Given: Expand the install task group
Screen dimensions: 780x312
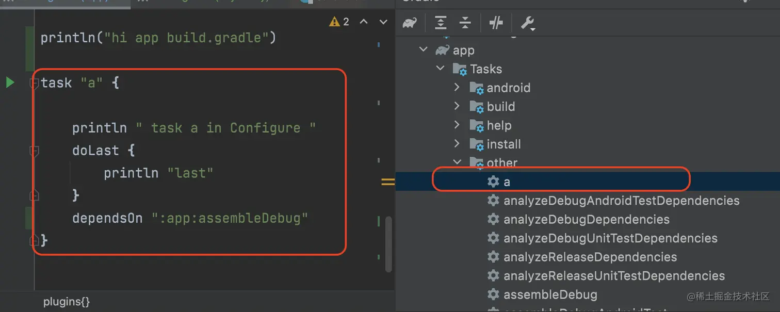Looking at the screenshot, I should (x=457, y=144).
